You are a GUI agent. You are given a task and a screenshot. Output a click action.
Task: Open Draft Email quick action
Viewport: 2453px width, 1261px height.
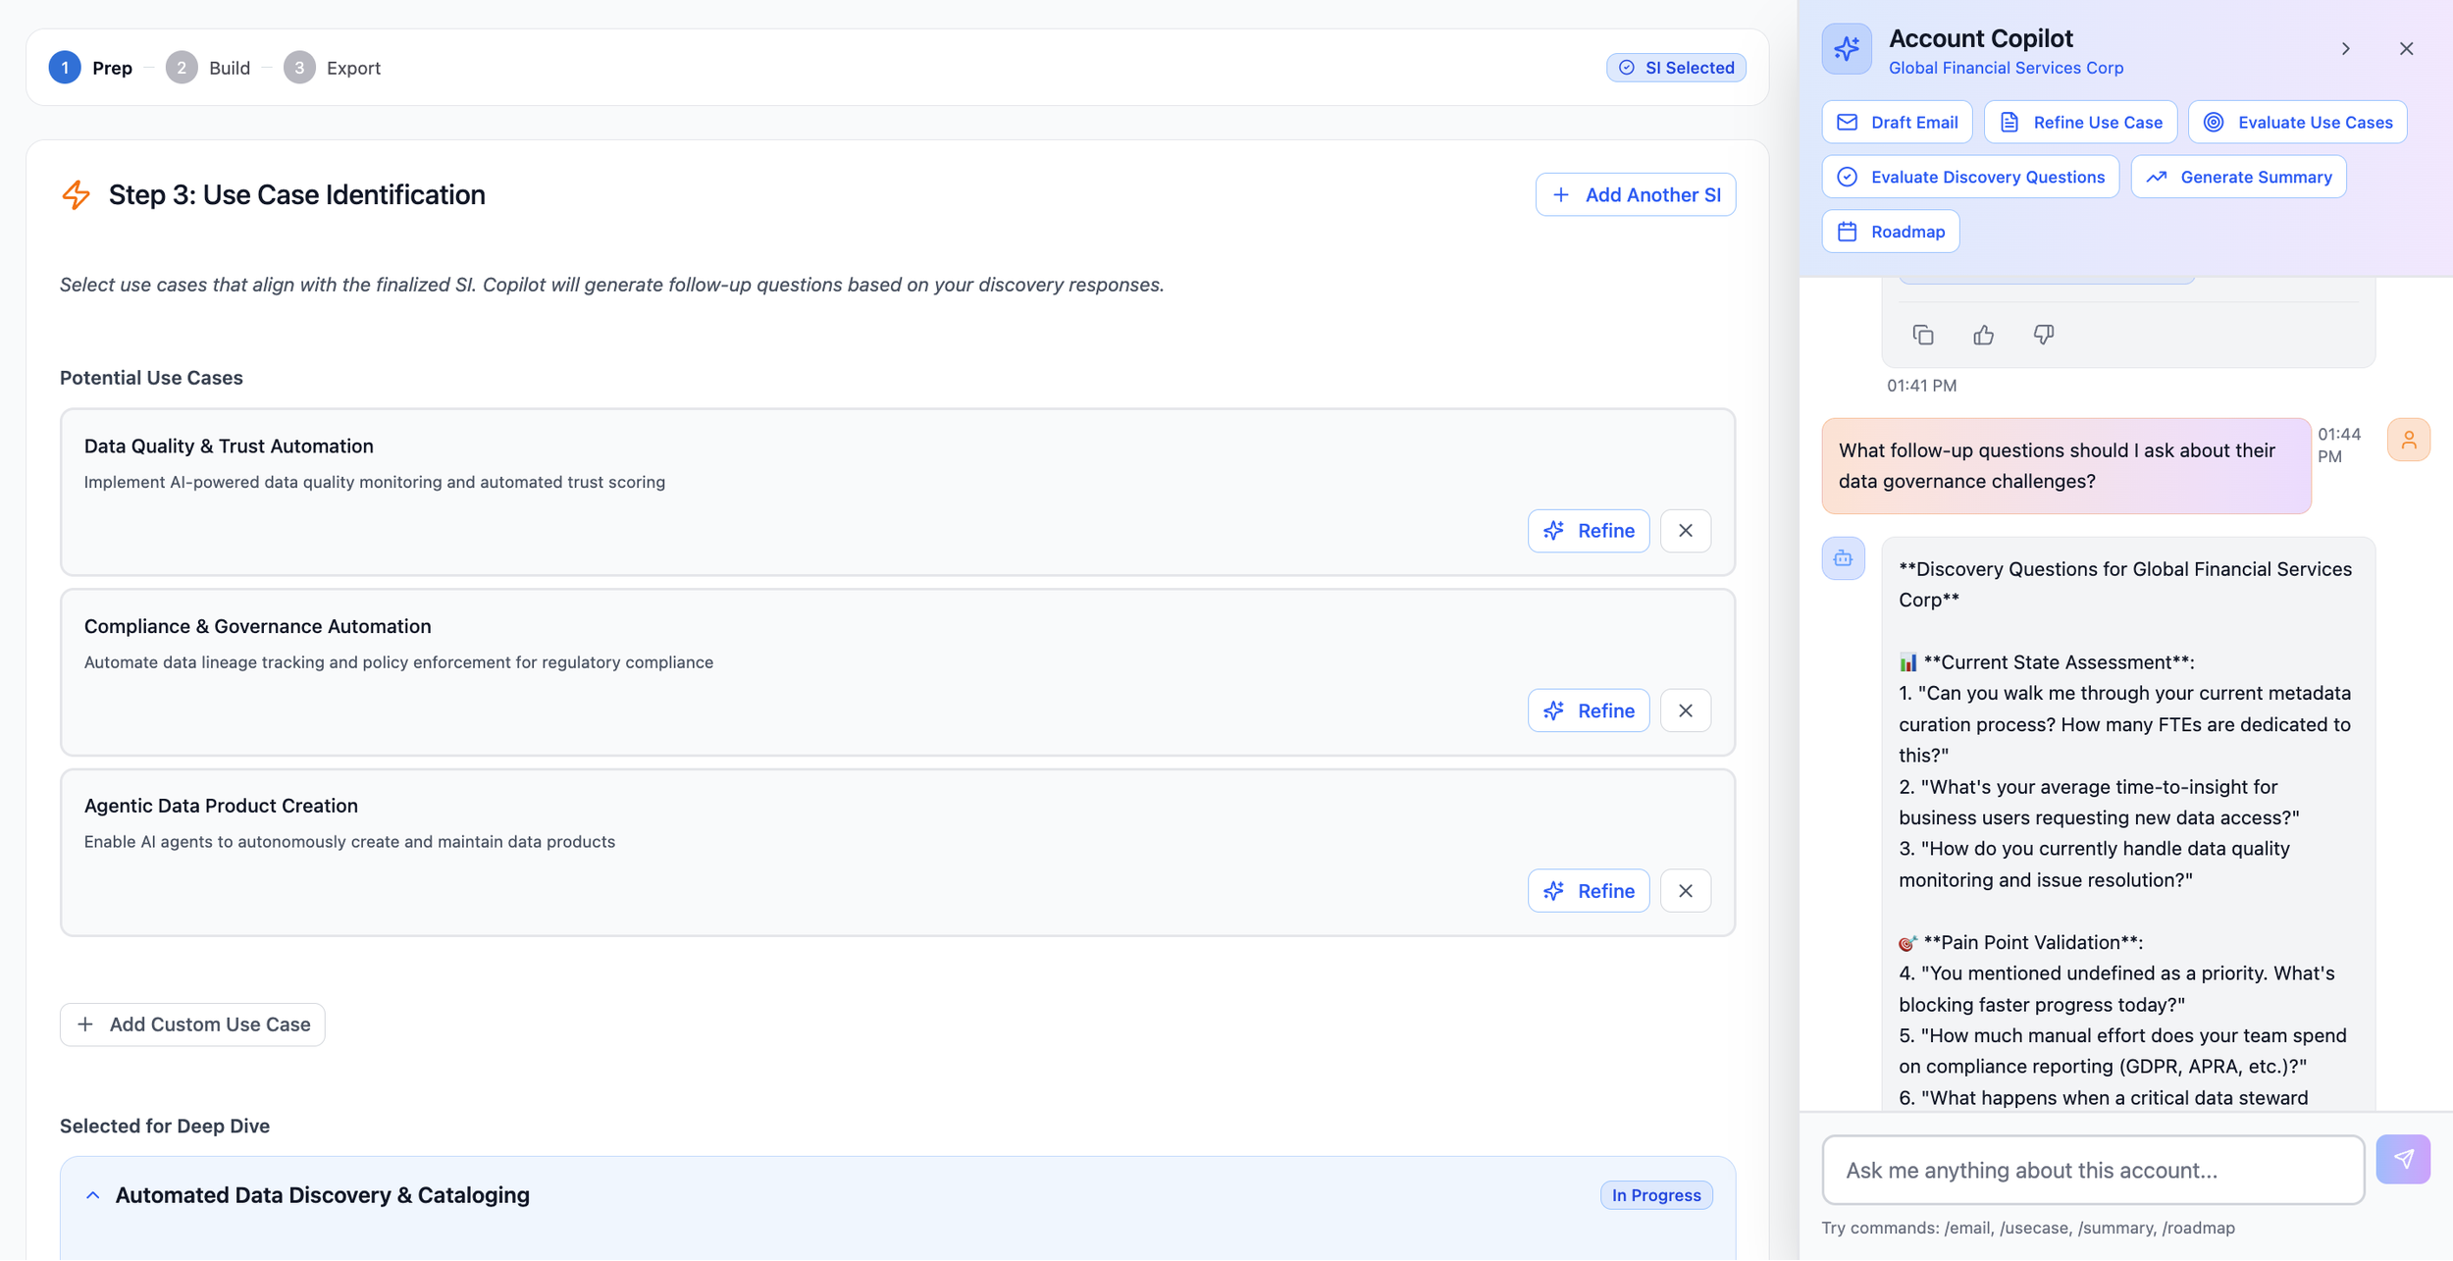(1896, 123)
